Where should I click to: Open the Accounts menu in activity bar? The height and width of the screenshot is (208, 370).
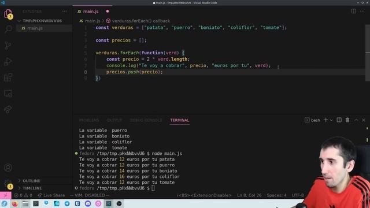(x=8, y=168)
